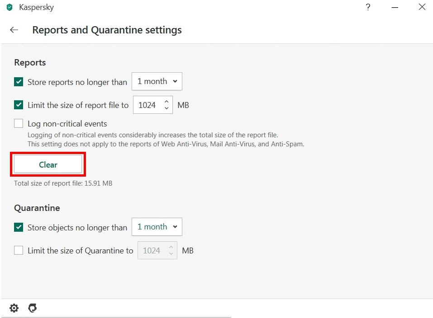Enable "Limit the size of Quarantine"
Viewport: 433px width, 318px height.
coord(19,250)
